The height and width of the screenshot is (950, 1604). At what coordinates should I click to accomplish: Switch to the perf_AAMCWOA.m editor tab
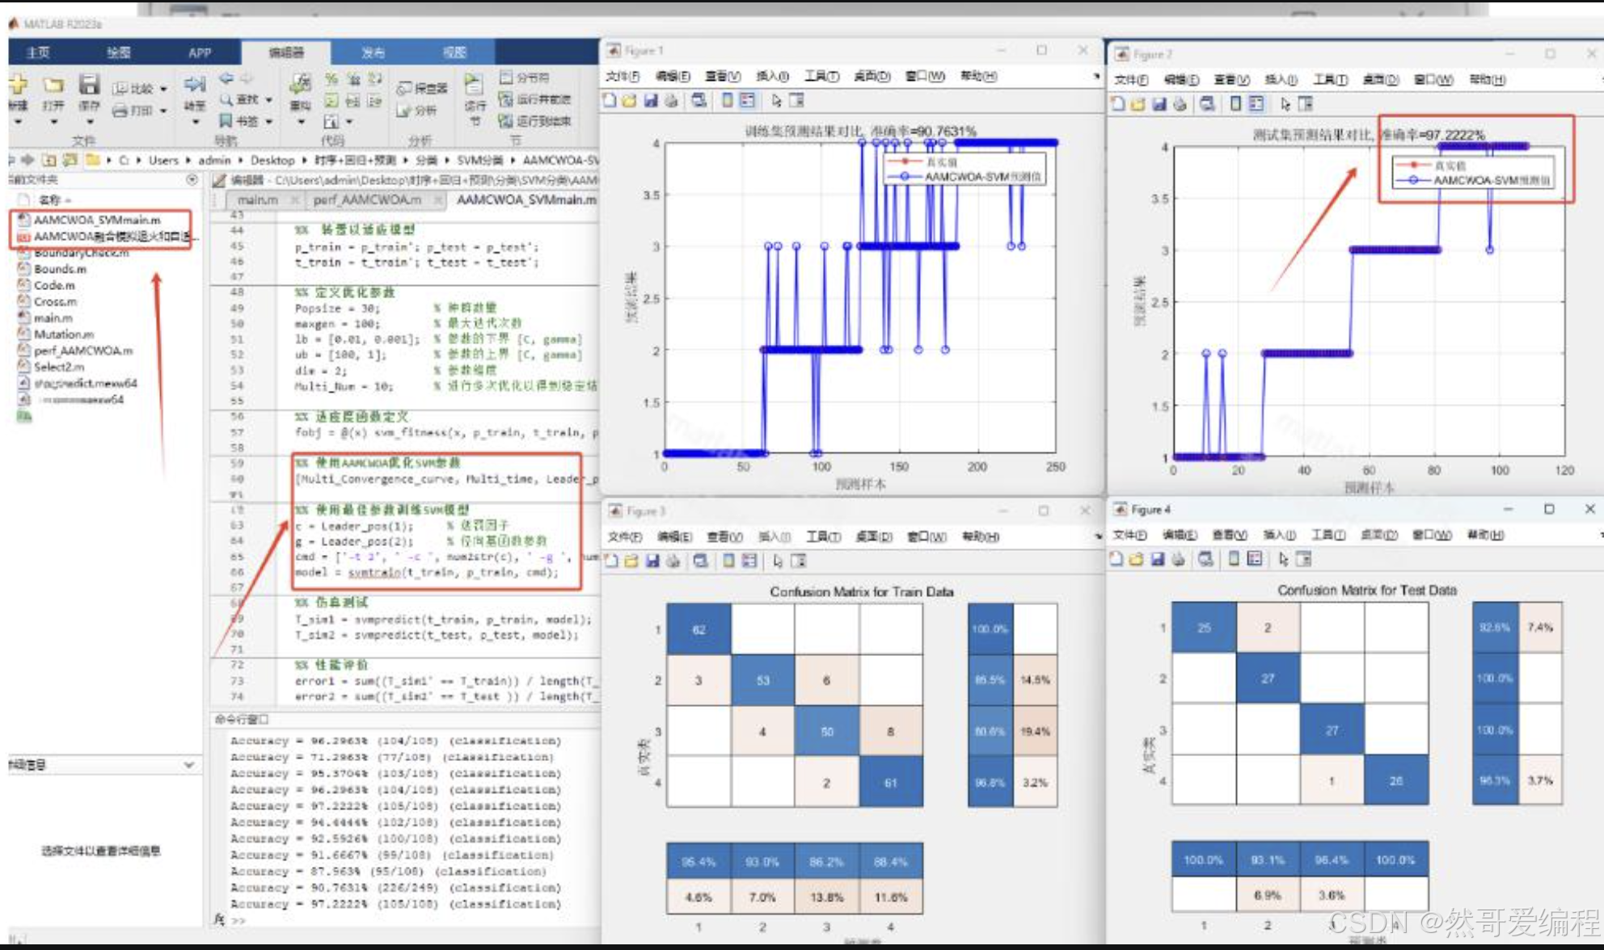coord(367,200)
